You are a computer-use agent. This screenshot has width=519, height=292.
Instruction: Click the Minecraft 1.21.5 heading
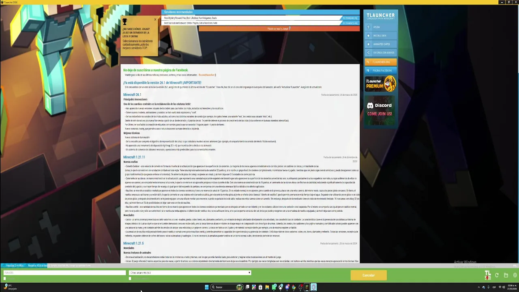click(x=133, y=243)
